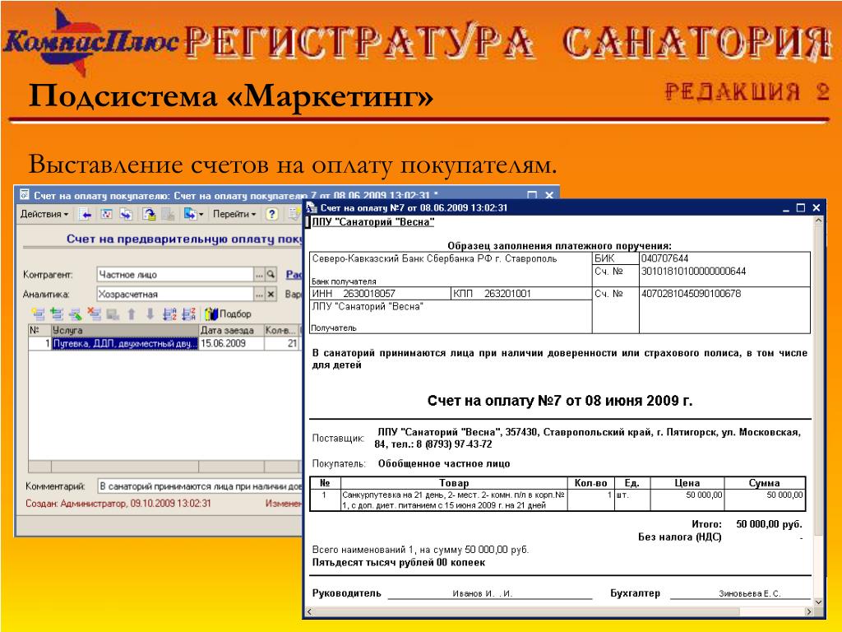Click the Дата заезда column header
Screen dimensions: 842x632
pos(231,330)
